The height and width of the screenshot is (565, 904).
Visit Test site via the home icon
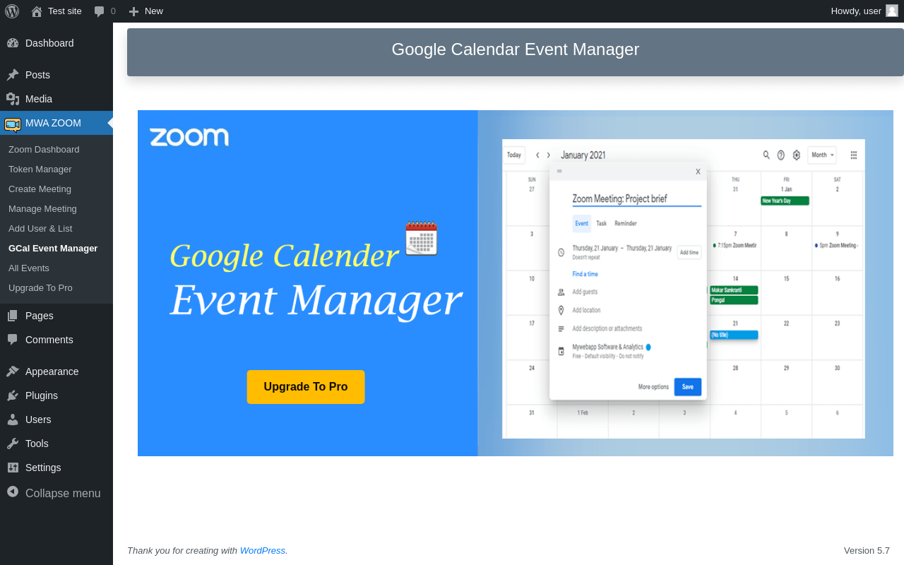pos(37,11)
